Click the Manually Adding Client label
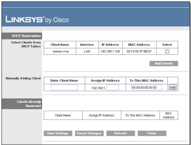This screenshot has width=191, height=145. point(23,78)
